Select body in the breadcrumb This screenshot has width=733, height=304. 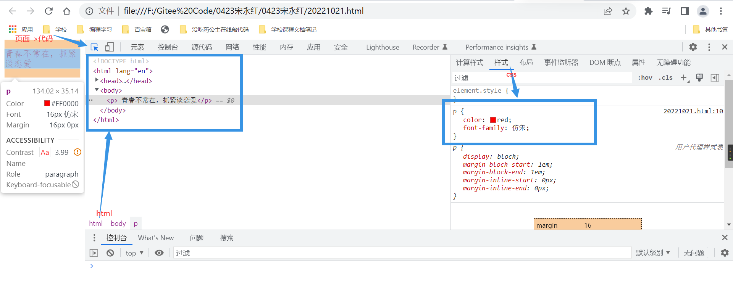pos(118,223)
